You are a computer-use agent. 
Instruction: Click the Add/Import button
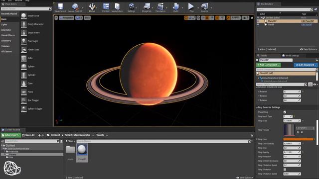tap(11, 135)
